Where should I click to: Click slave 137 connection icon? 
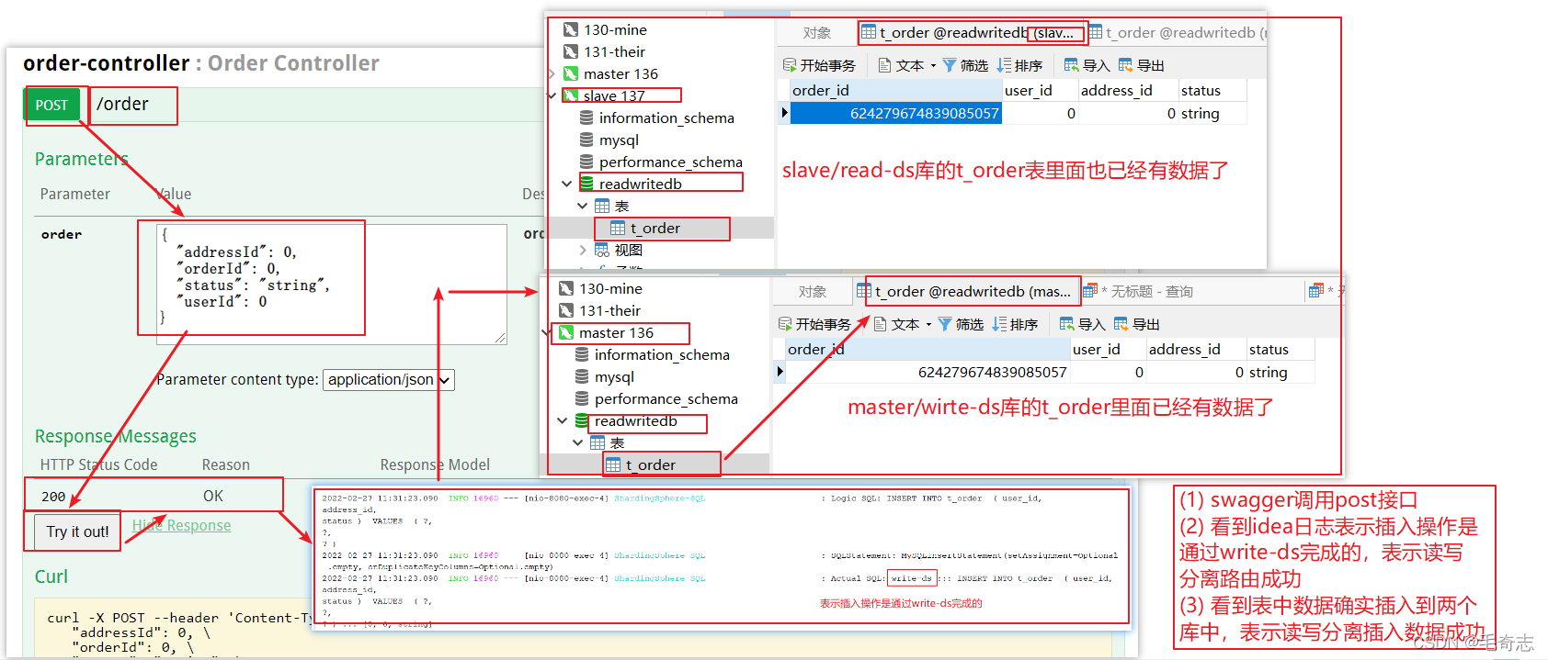click(571, 96)
